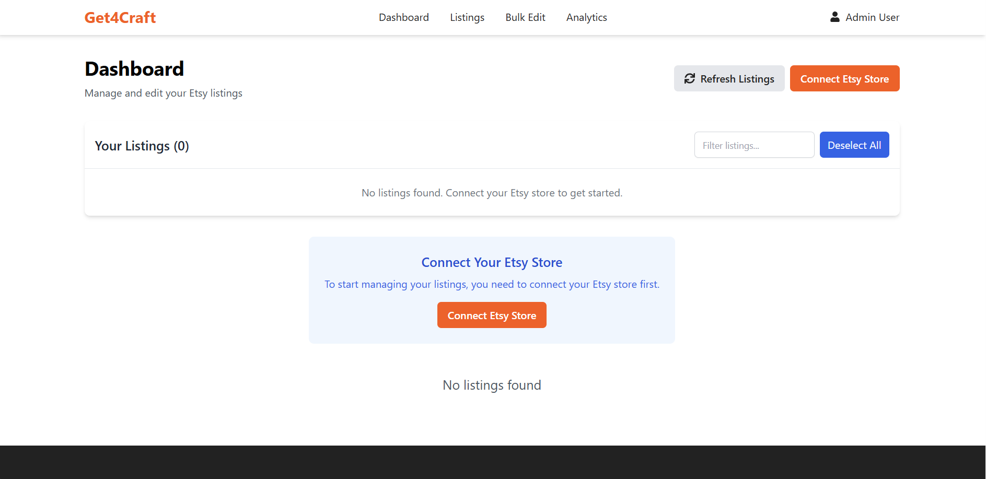The image size is (986, 479).
Task: Click the large 'No listings found' text at bottom
Action: pyautogui.click(x=492, y=385)
